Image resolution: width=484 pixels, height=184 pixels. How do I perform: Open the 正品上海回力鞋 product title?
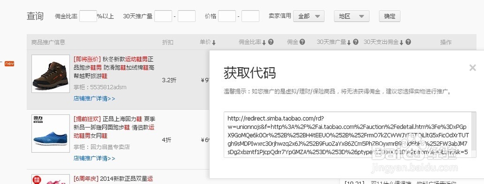point(114,127)
